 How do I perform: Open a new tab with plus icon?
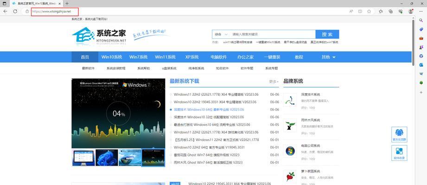coord(67,4)
